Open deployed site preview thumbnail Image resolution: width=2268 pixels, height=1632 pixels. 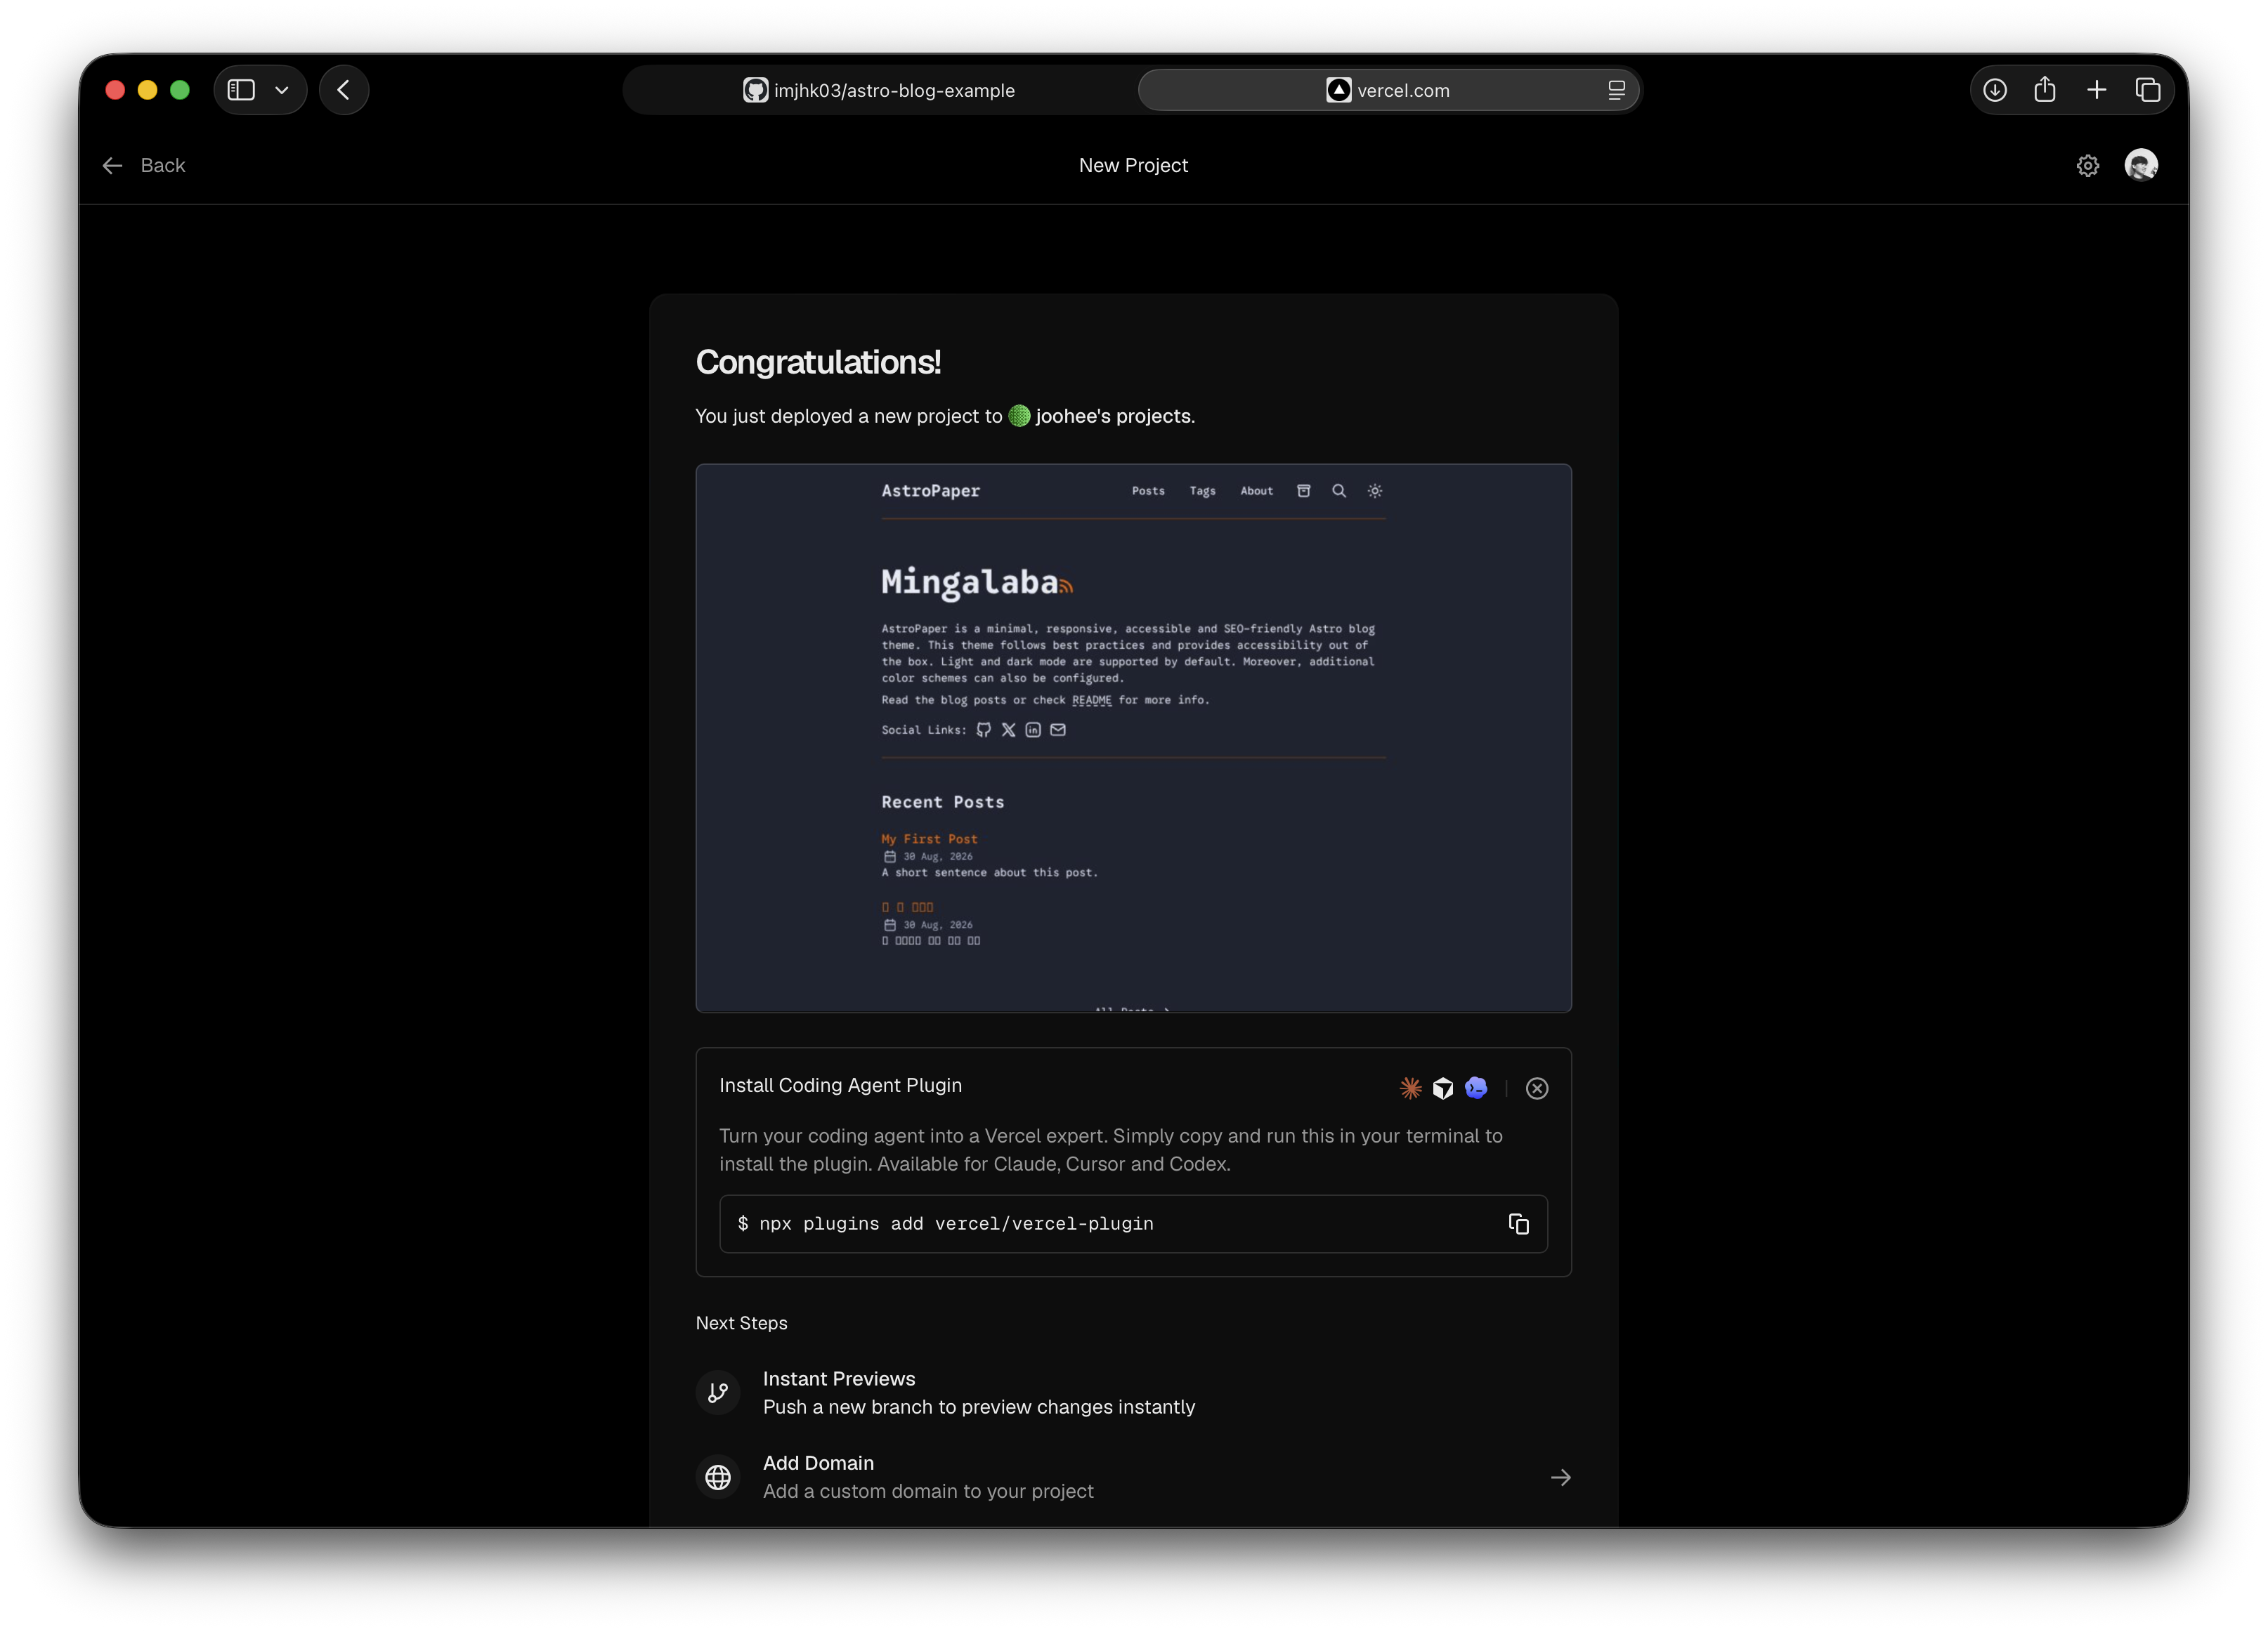(1133, 737)
